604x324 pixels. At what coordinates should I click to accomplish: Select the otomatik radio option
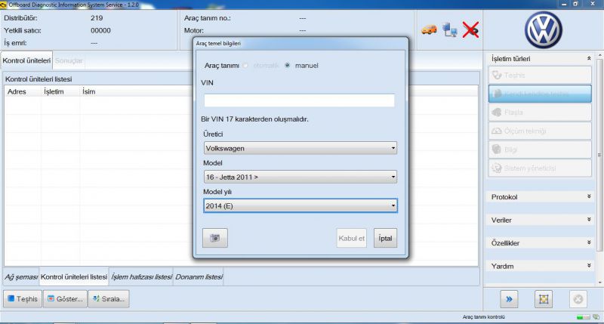245,66
